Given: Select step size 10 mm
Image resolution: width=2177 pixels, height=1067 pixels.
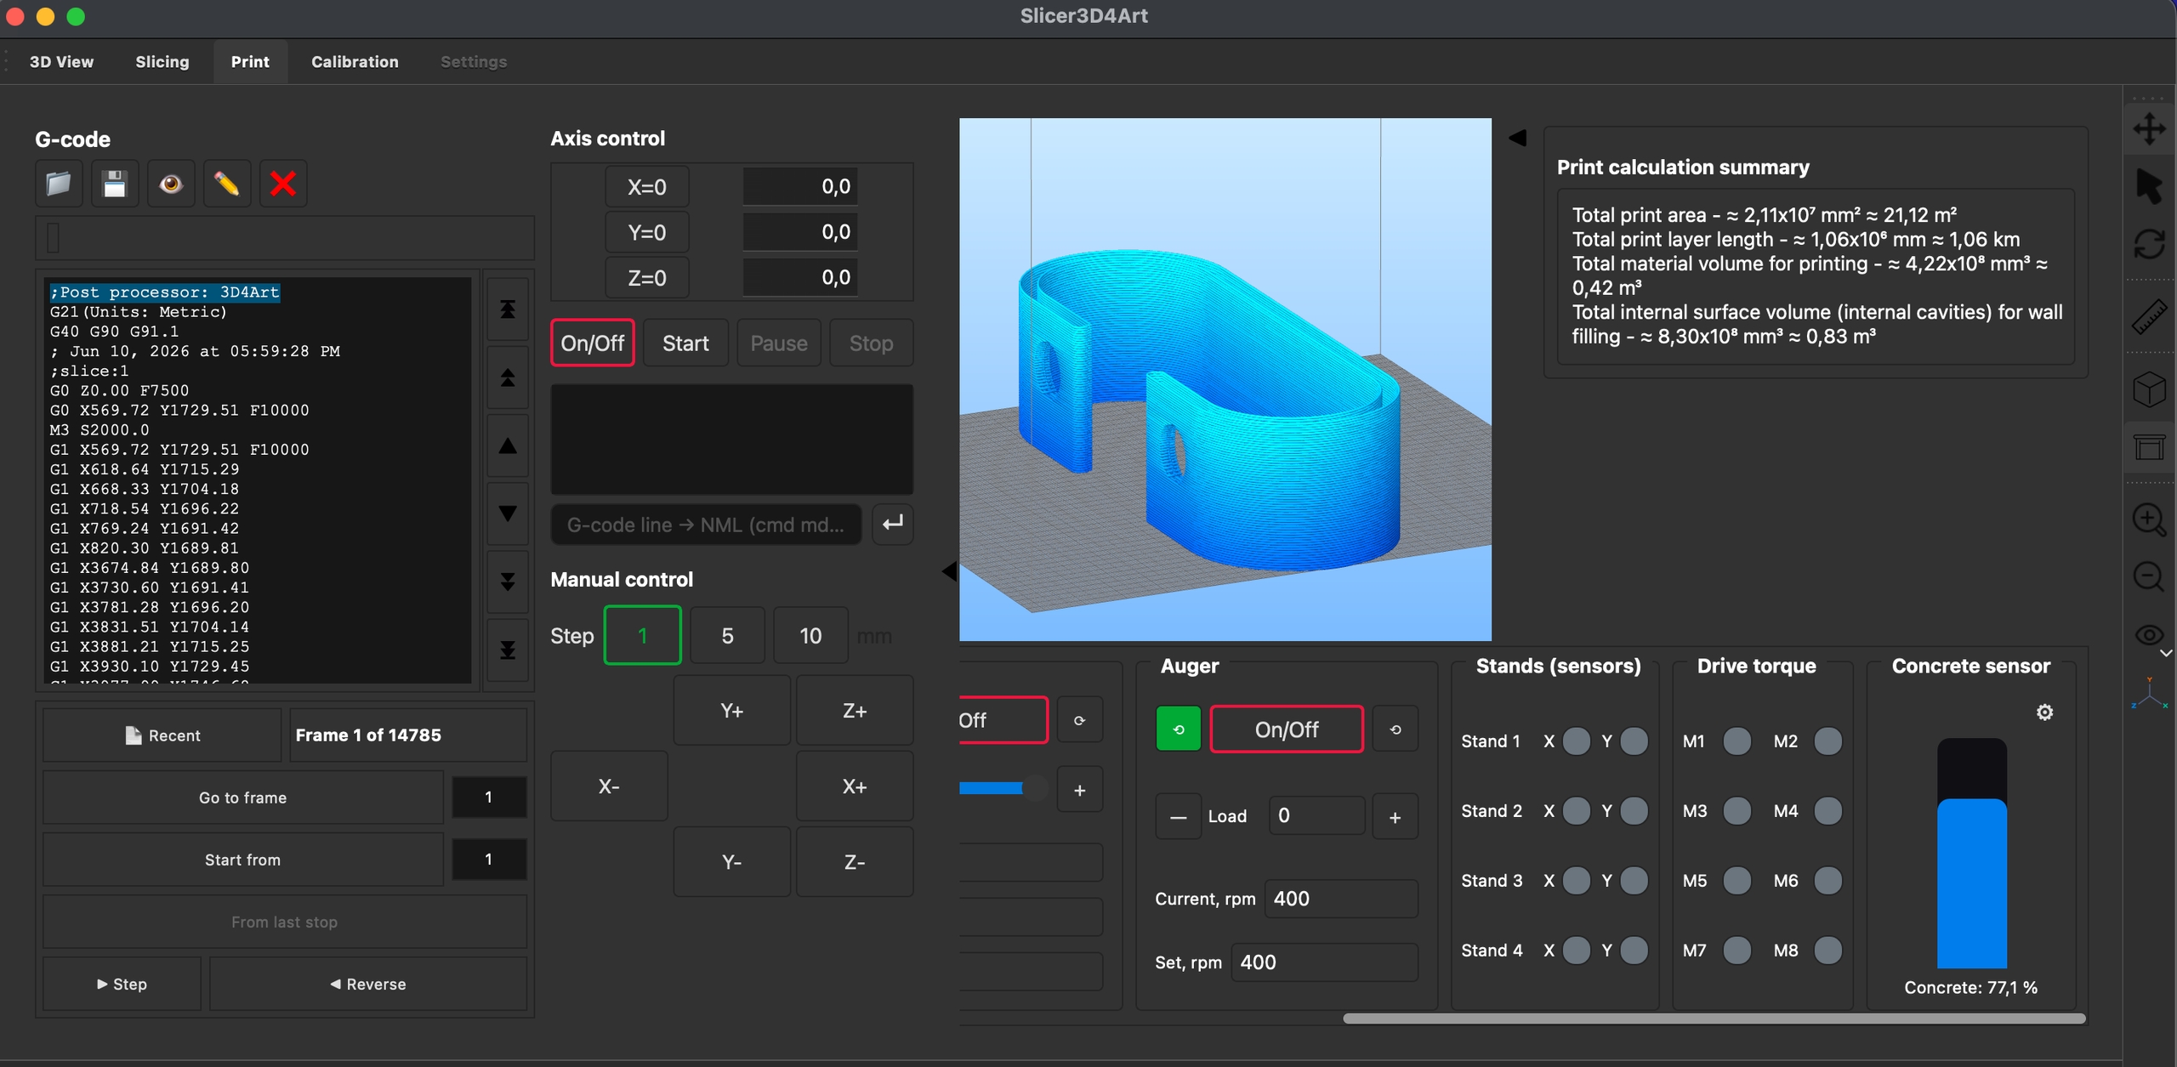Looking at the screenshot, I should pyautogui.click(x=810, y=636).
